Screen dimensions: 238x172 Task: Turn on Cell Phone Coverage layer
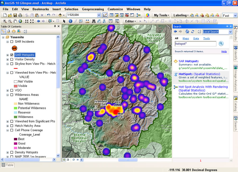pos(12,130)
